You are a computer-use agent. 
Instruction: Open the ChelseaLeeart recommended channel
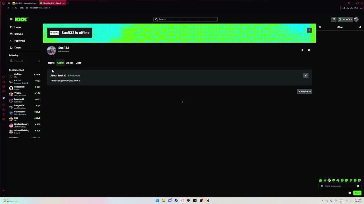tap(25, 125)
